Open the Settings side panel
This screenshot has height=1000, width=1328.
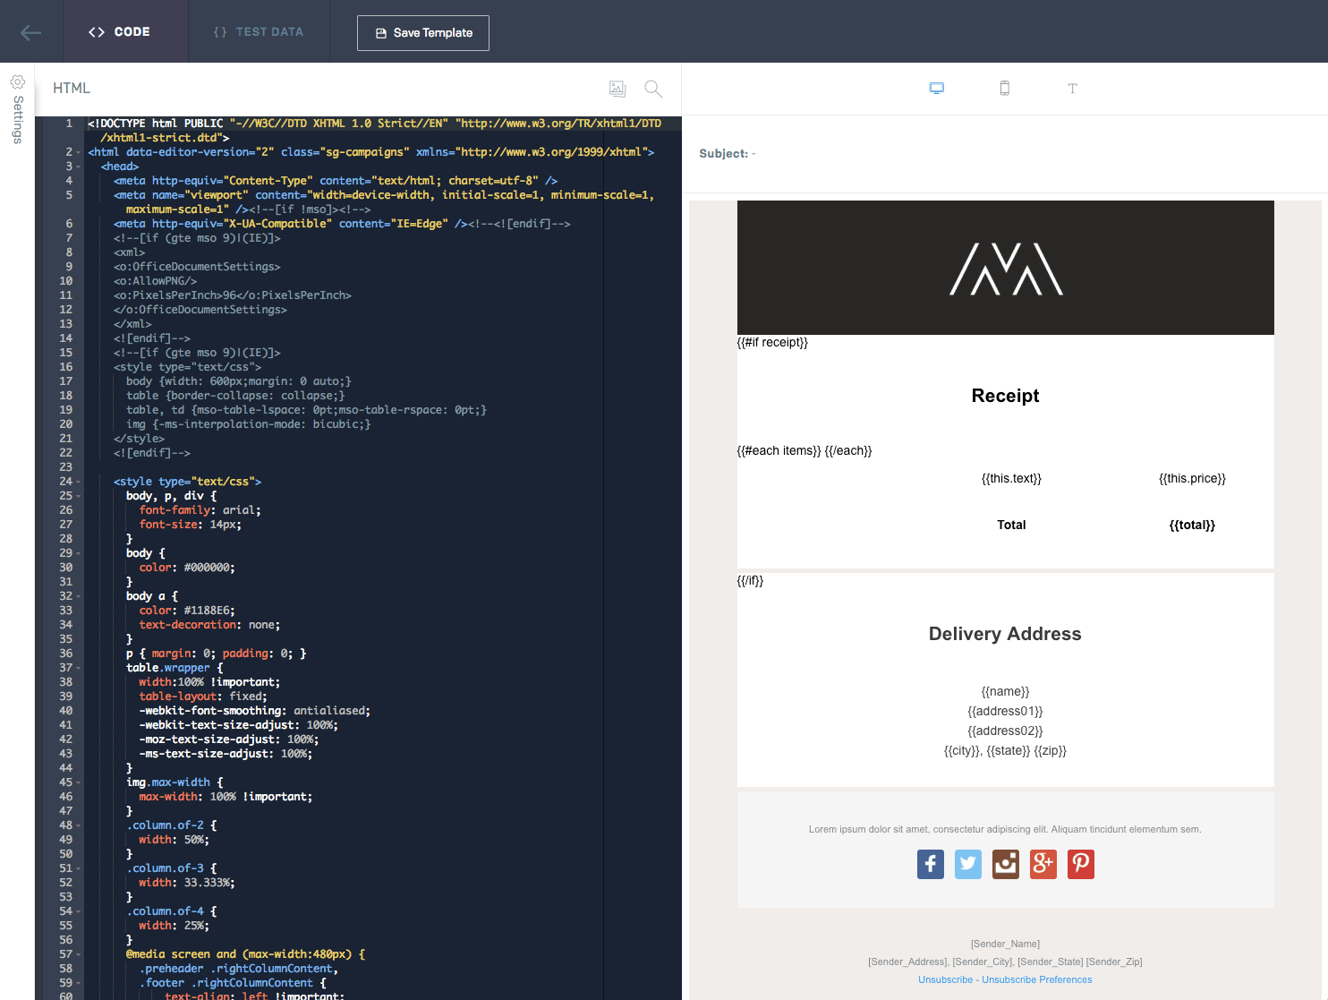point(17,109)
